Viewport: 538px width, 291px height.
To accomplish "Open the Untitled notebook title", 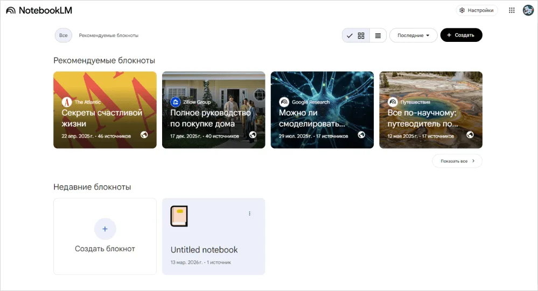I will 204,250.
